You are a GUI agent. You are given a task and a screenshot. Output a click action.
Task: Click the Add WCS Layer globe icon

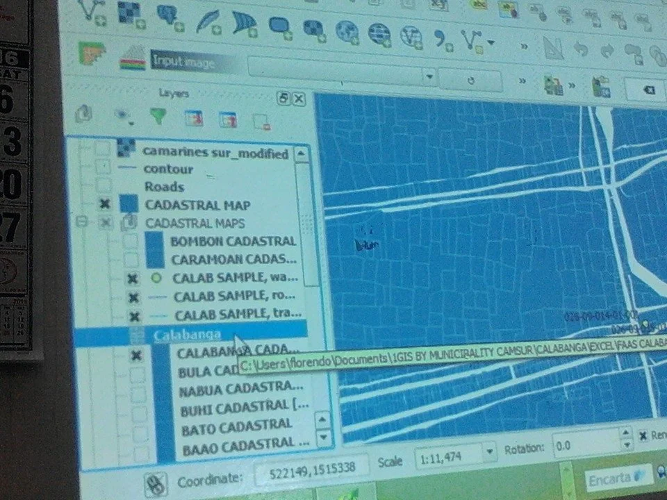click(379, 35)
